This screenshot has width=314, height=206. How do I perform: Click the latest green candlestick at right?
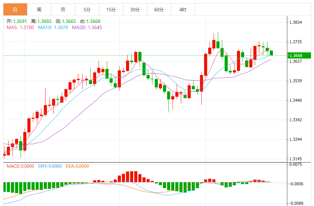click(271, 53)
